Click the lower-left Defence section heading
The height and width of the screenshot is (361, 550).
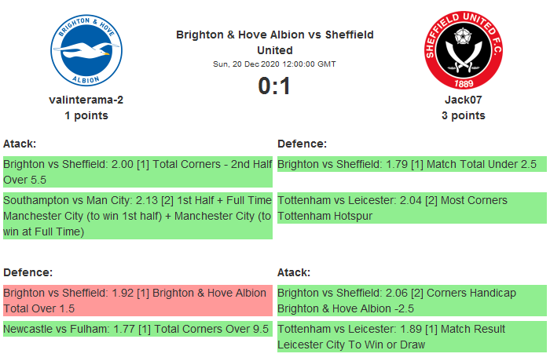click(x=27, y=272)
